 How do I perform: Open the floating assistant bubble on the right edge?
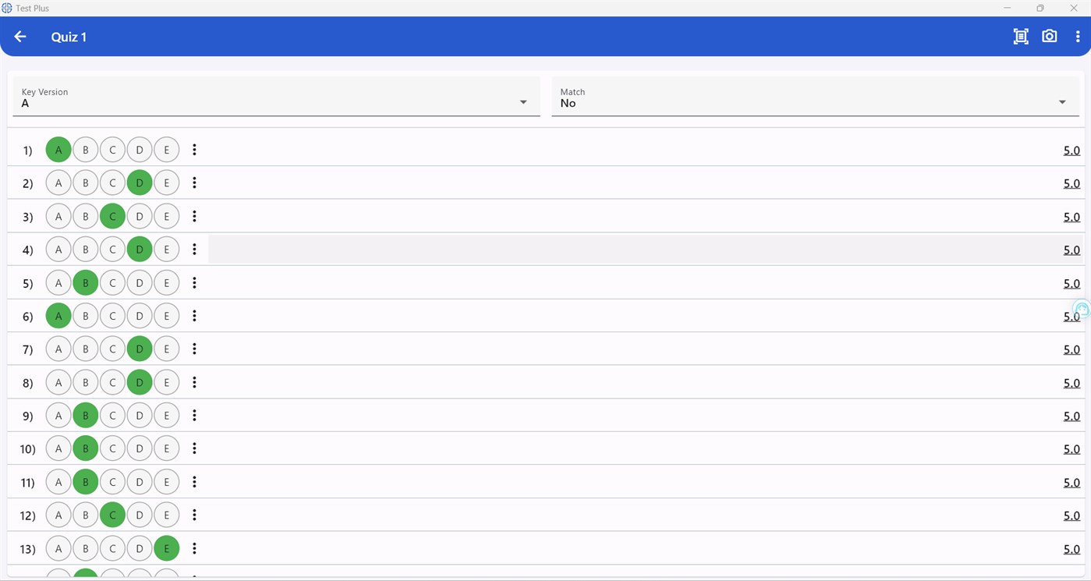[x=1081, y=309]
